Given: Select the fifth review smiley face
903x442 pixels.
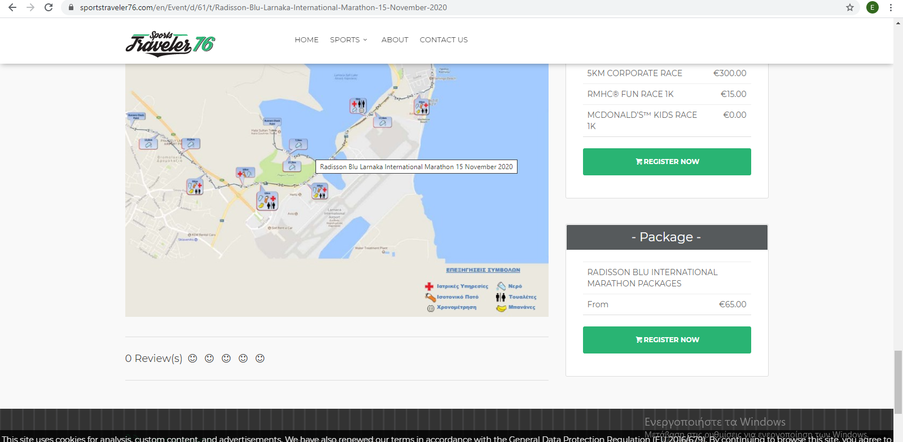Looking at the screenshot, I should (260, 358).
